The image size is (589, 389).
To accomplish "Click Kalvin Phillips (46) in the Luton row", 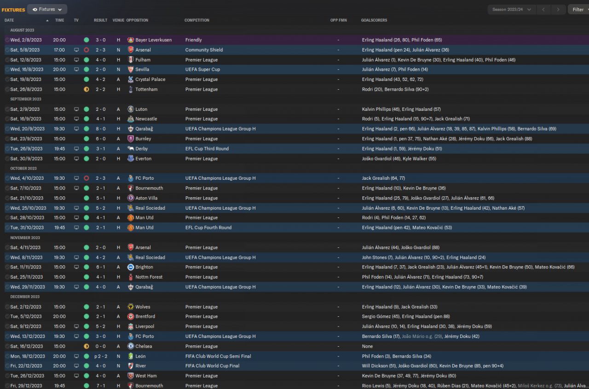I will (x=380, y=109).
